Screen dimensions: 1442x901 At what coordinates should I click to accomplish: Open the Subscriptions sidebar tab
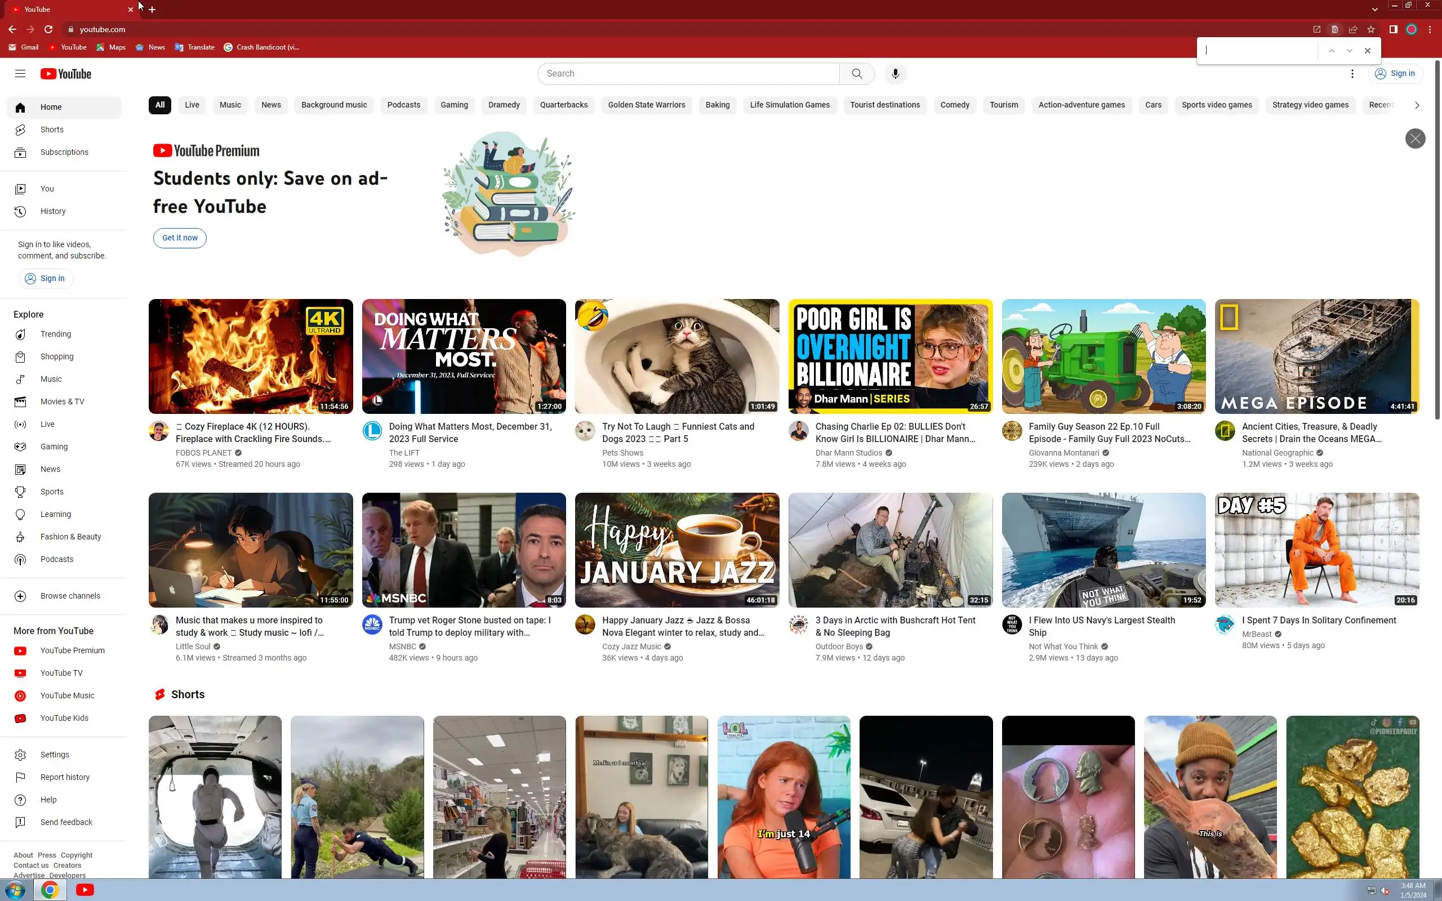64,153
